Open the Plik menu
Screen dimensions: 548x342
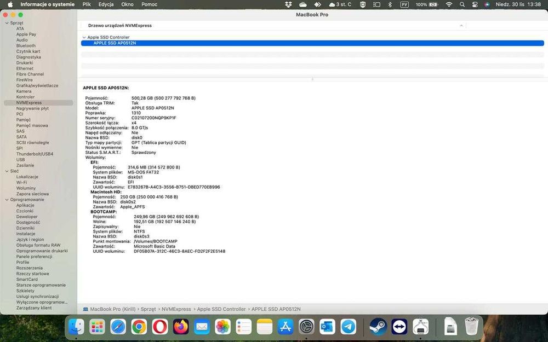[87, 4]
